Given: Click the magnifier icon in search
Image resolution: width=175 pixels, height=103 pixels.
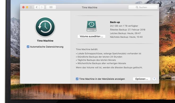Looking at the screenshot, I should [137, 7].
